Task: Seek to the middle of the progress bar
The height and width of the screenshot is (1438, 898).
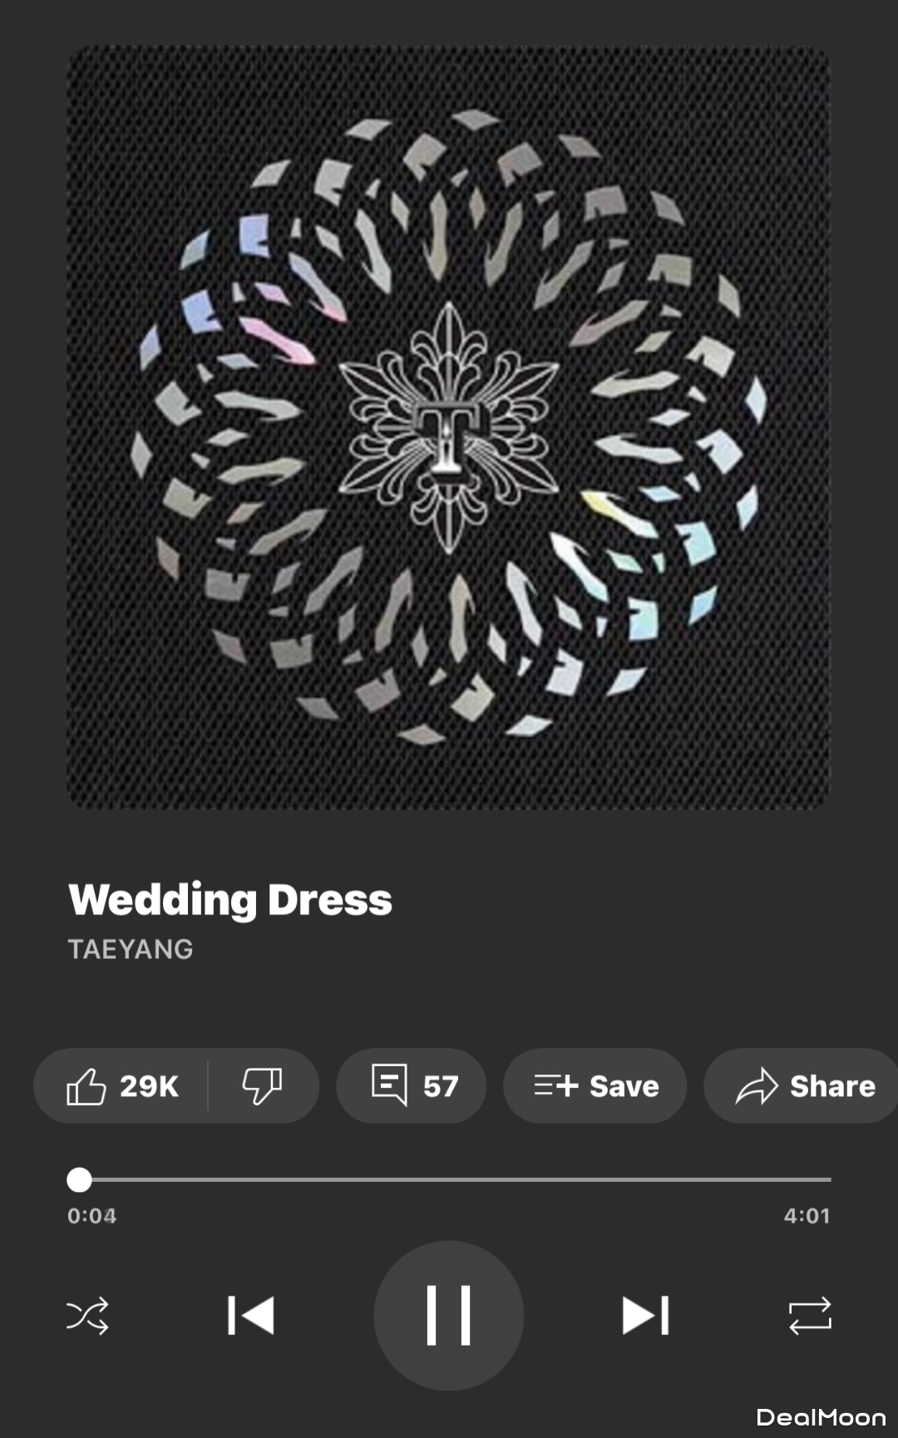Action: click(449, 1179)
